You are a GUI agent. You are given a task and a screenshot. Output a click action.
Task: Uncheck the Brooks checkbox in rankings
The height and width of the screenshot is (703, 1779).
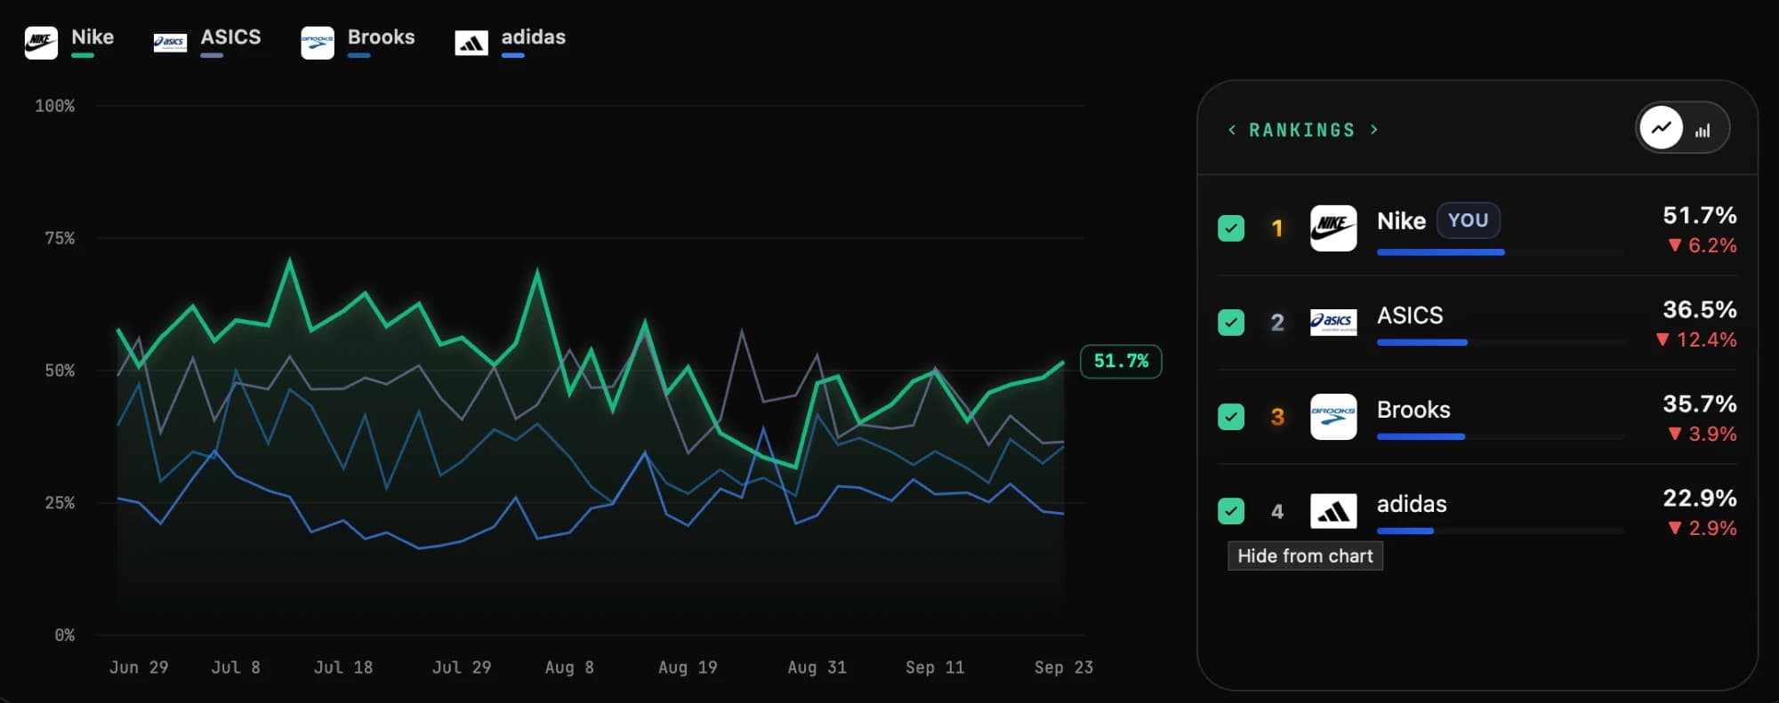[1231, 417]
